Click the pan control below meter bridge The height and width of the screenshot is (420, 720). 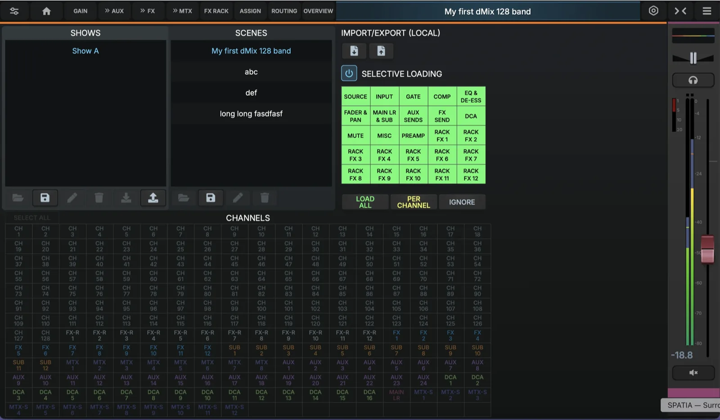[693, 58]
